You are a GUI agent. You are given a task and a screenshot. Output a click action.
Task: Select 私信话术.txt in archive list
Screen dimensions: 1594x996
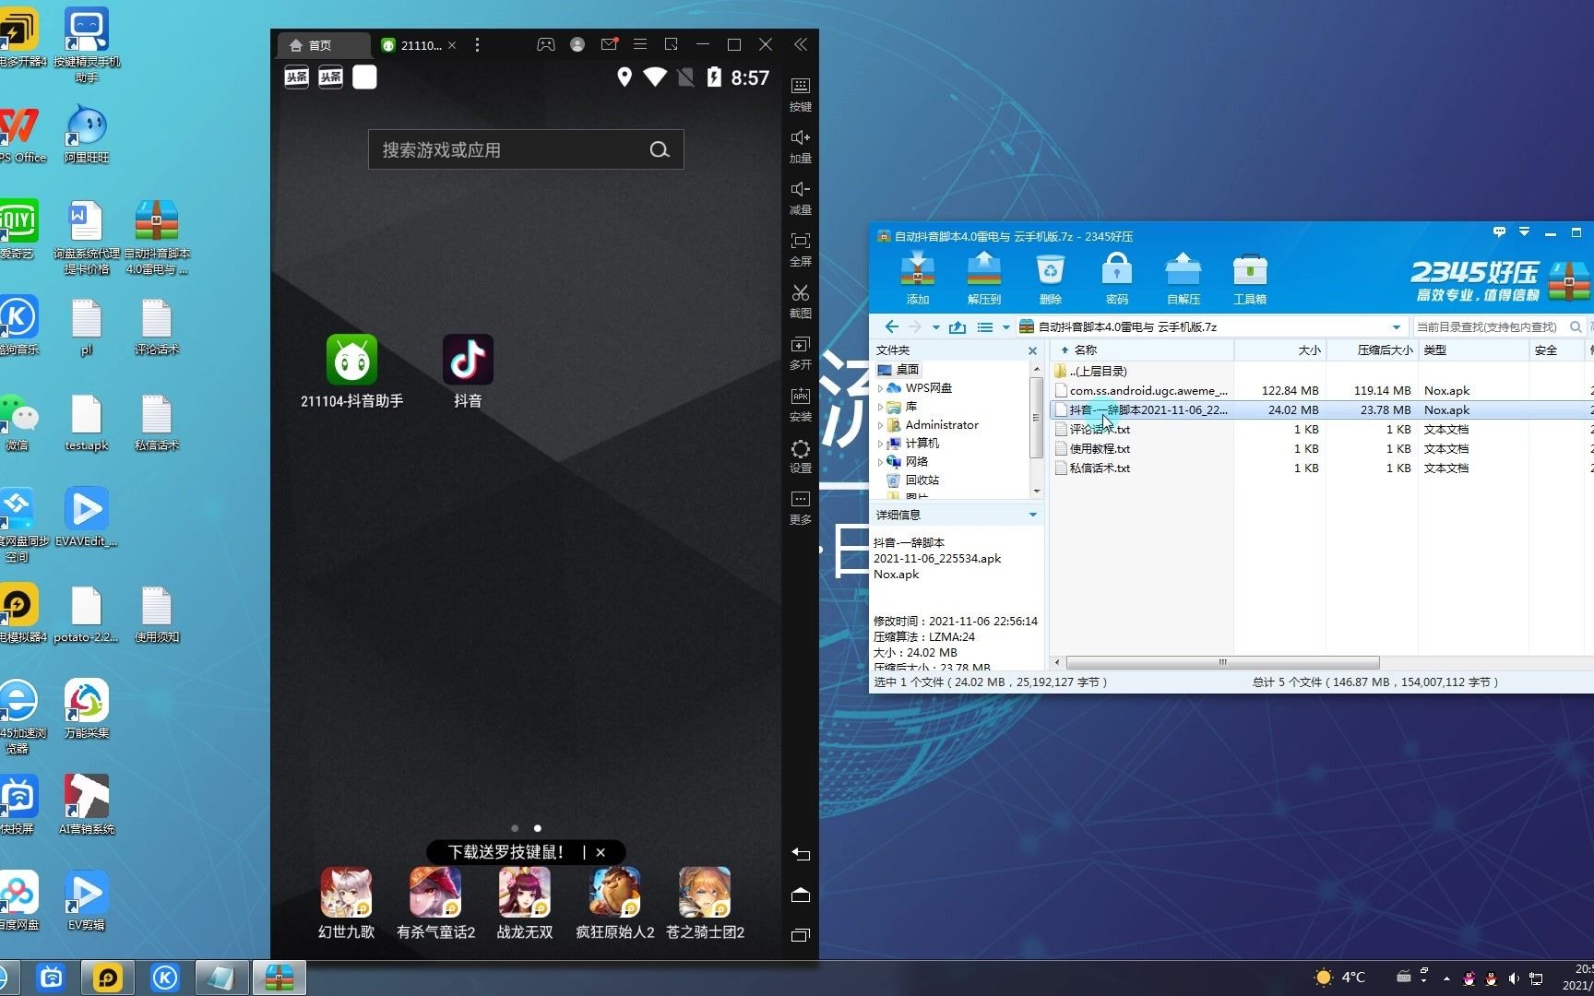click(1321, 468)
